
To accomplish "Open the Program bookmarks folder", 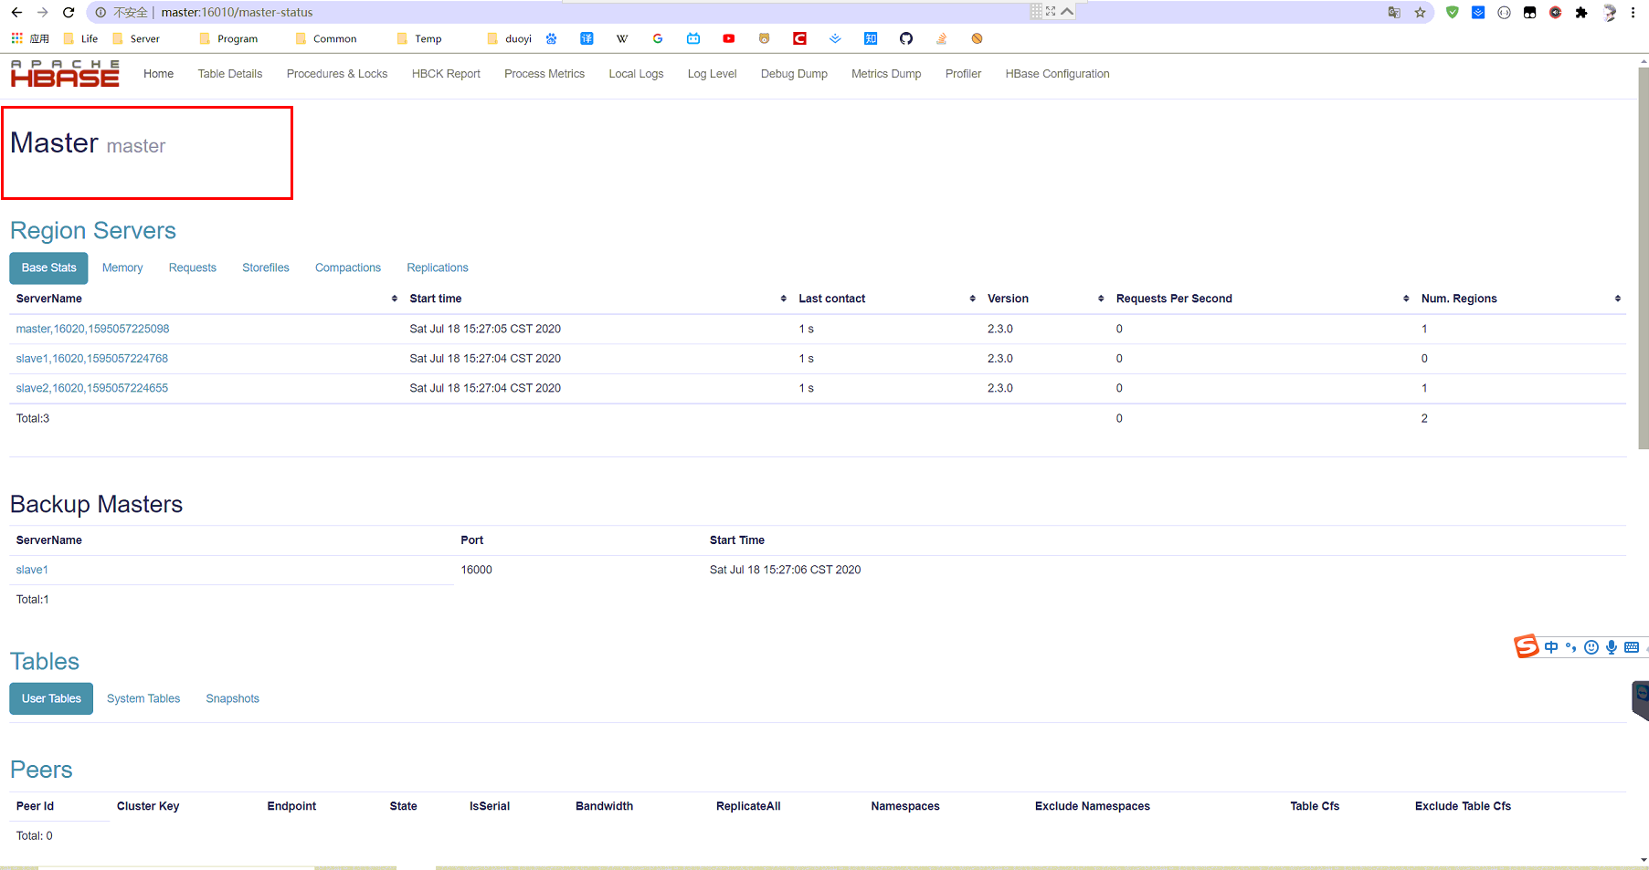I will tap(228, 38).
